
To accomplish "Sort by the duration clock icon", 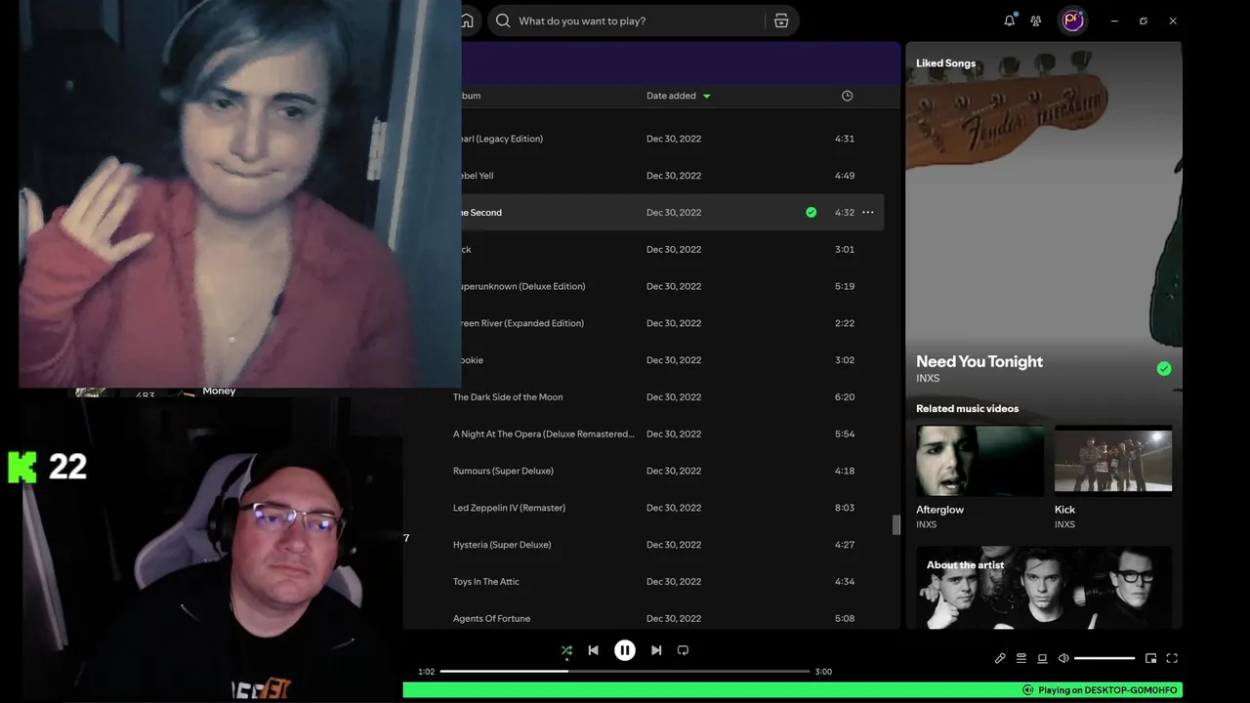I will point(847,96).
